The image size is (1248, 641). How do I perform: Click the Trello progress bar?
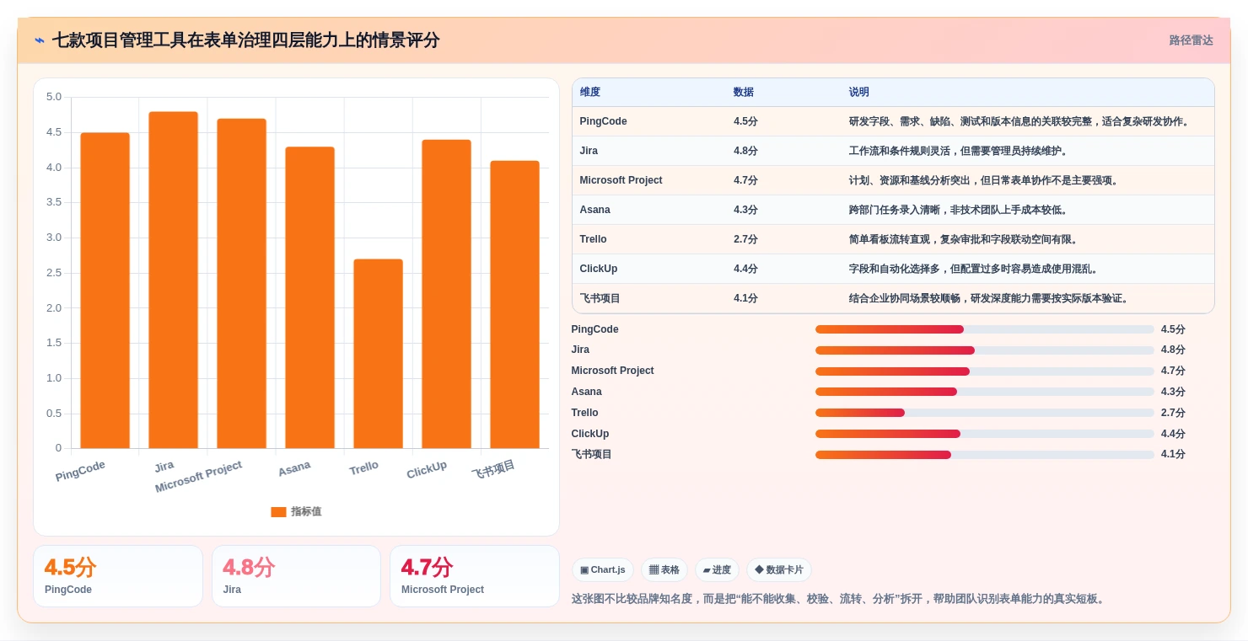985,413
